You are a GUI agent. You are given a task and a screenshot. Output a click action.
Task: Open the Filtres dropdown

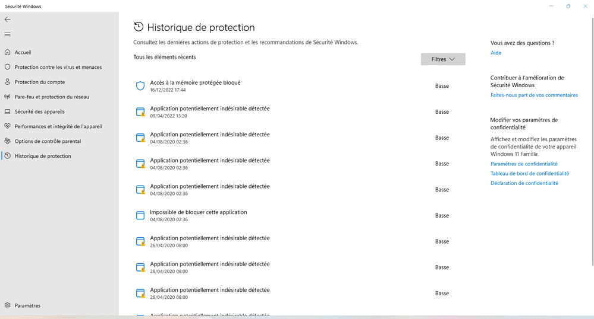pyautogui.click(x=443, y=59)
